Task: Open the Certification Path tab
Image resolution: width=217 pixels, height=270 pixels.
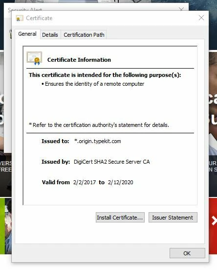Action: tap(84, 35)
